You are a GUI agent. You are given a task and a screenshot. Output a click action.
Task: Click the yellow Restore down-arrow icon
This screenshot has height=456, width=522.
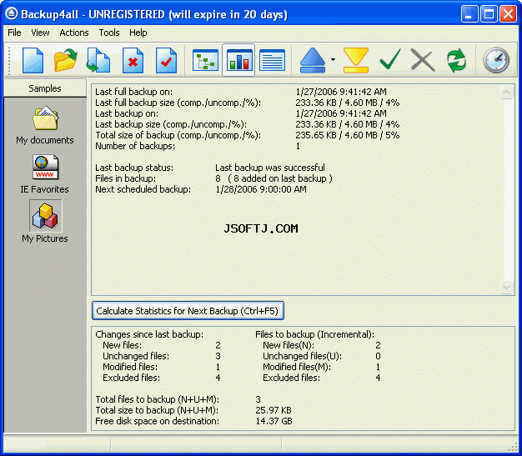coord(356,60)
